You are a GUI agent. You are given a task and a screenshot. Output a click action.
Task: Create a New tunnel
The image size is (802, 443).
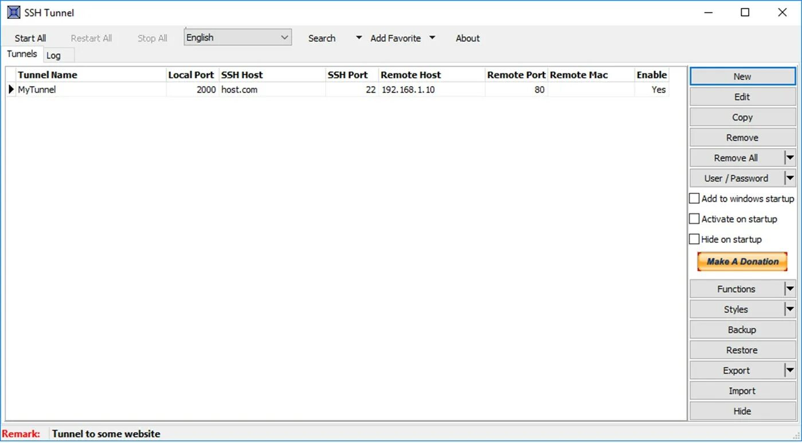742,76
